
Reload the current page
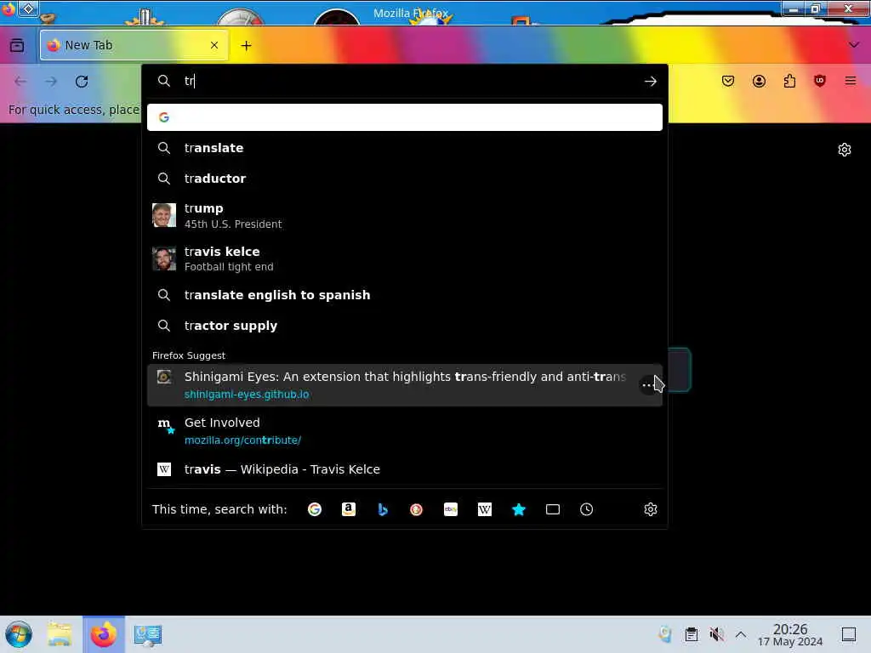pyautogui.click(x=82, y=82)
